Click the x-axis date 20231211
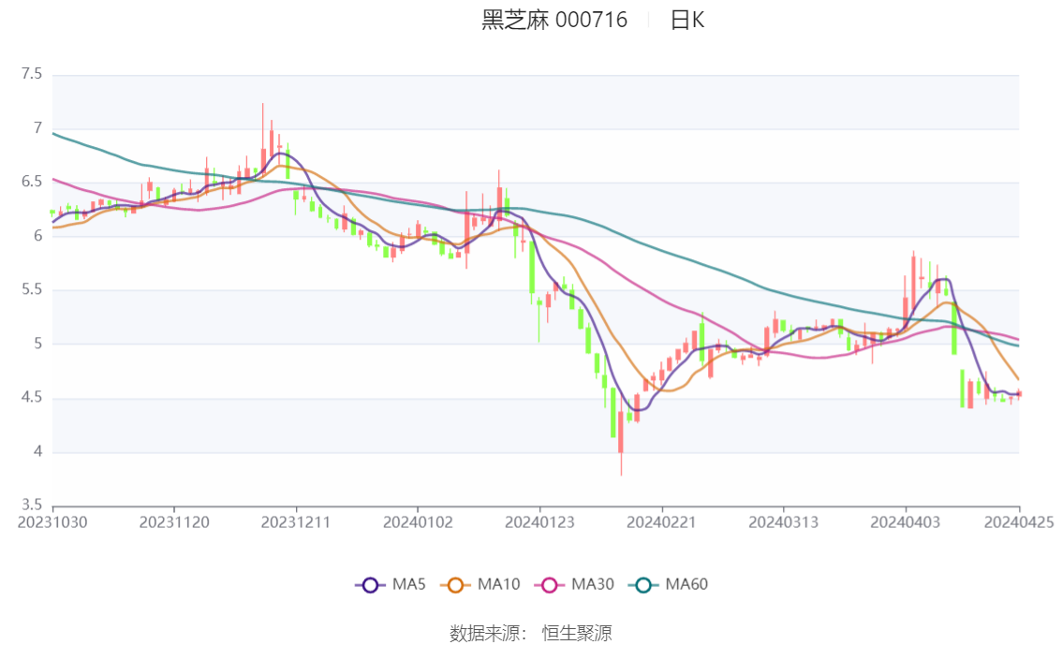Viewport: 1062px width, 645px height. pos(296,522)
